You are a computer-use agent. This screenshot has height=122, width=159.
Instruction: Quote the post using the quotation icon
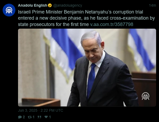(39, 117)
